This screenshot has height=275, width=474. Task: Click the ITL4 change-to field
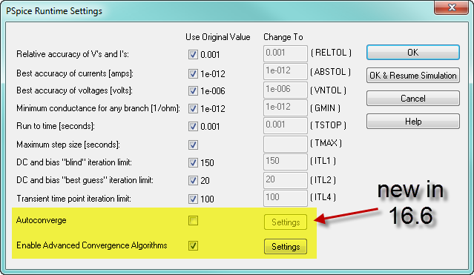286,198
